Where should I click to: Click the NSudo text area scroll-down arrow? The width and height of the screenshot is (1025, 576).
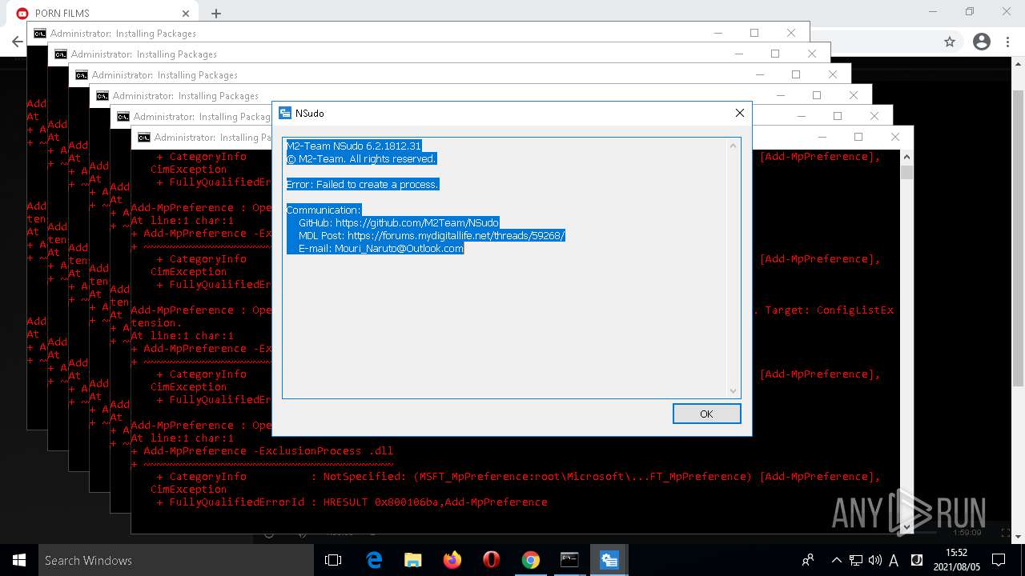pos(733,390)
